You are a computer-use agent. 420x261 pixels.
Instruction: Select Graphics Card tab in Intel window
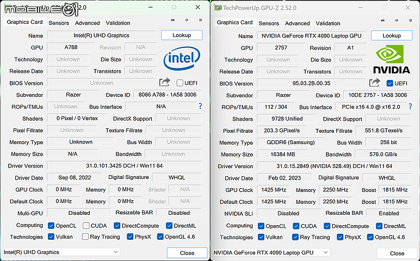(24, 22)
